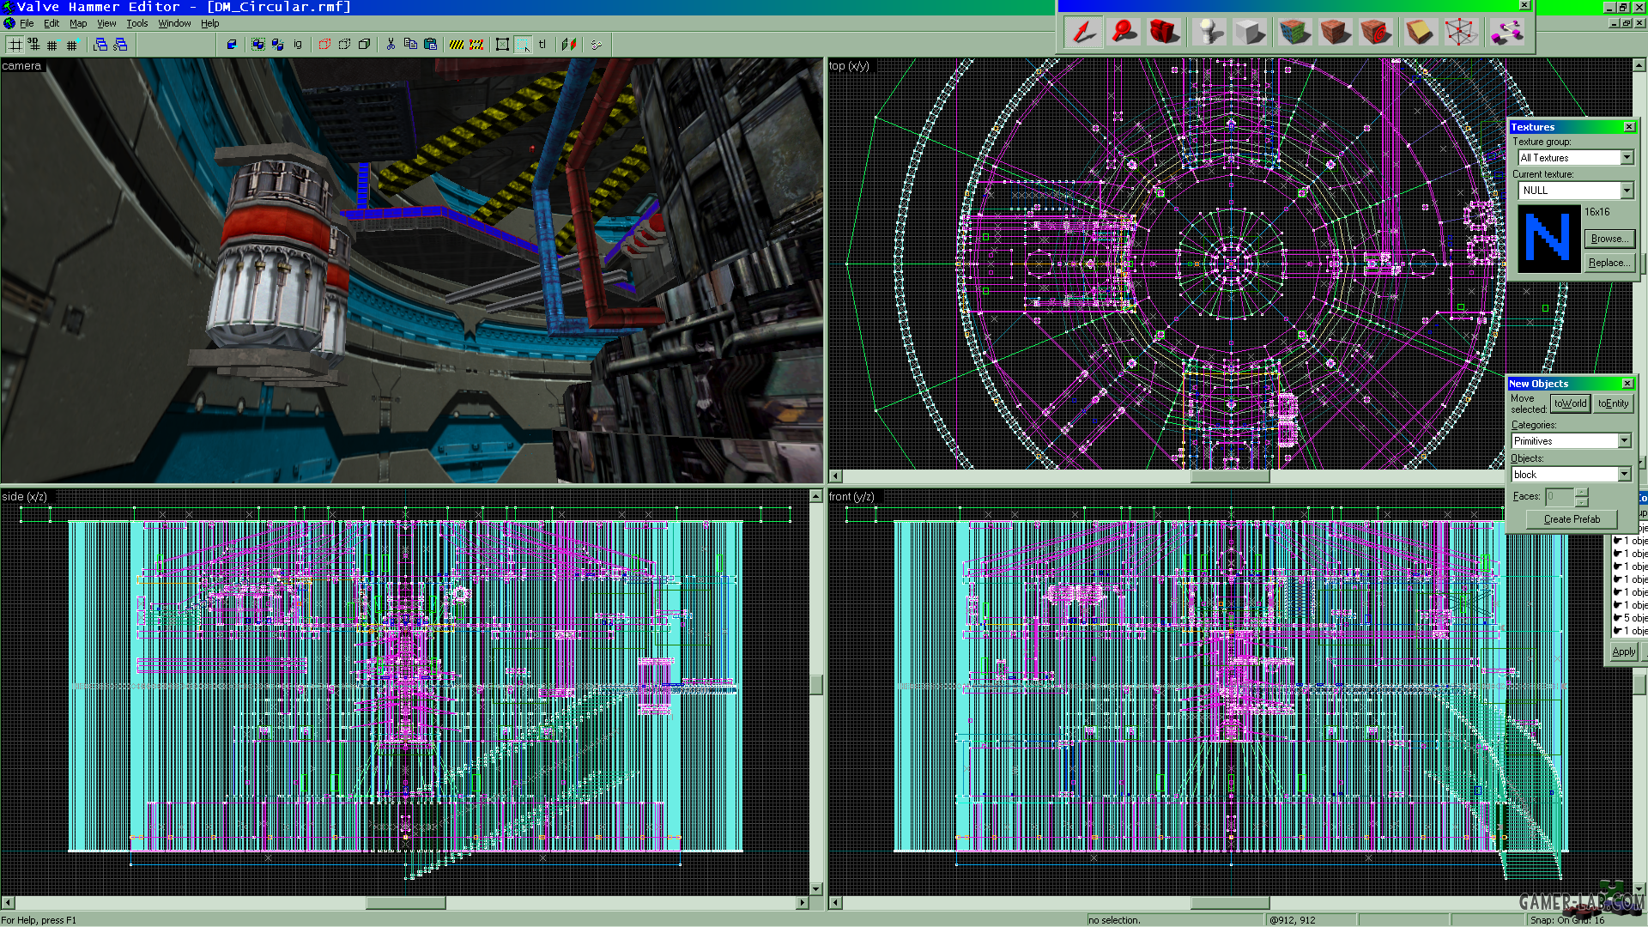Close the New Objects panel
Screen dimensions: 1648x927
1627,384
